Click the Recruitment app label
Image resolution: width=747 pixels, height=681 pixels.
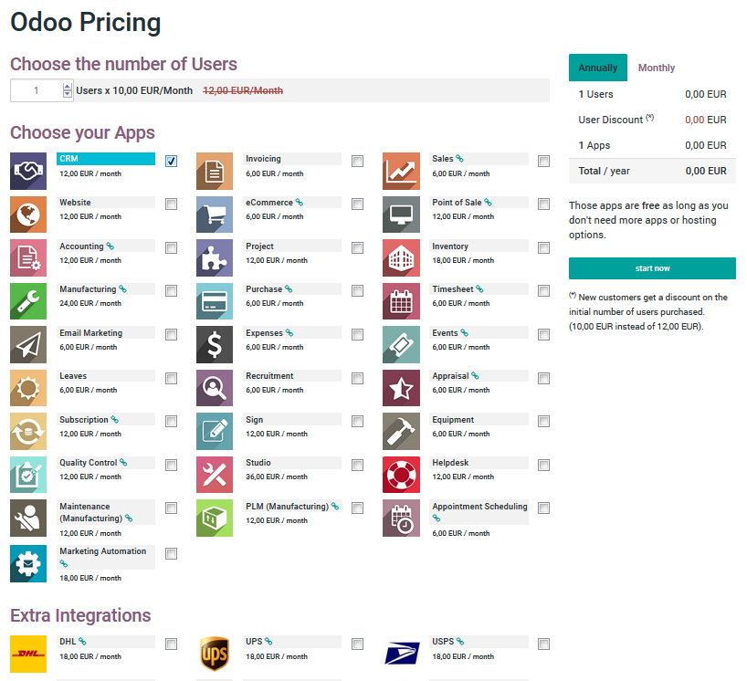(269, 376)
